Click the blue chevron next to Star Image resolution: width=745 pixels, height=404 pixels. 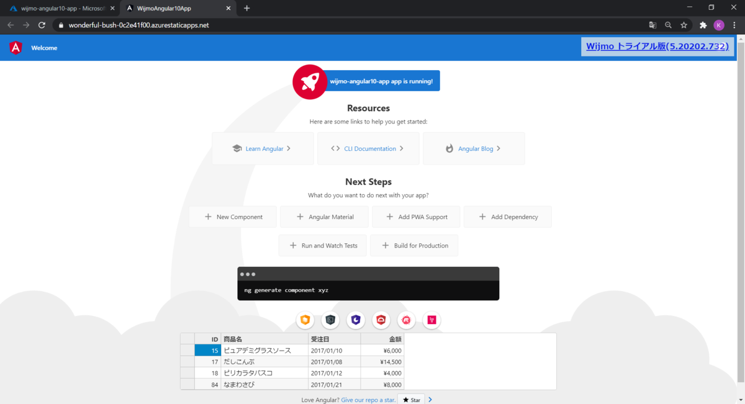430,400
